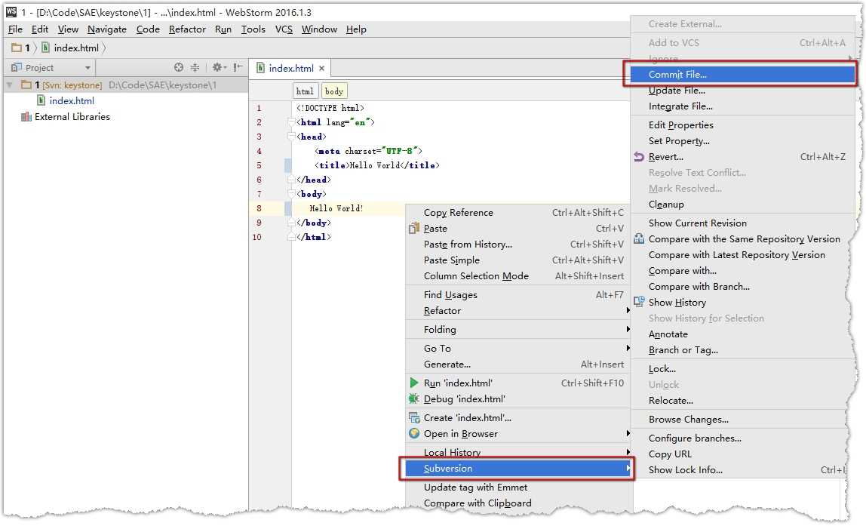Open the Help menu
Image resolution: width=866 pixels, height=526 pixels.
356,29
